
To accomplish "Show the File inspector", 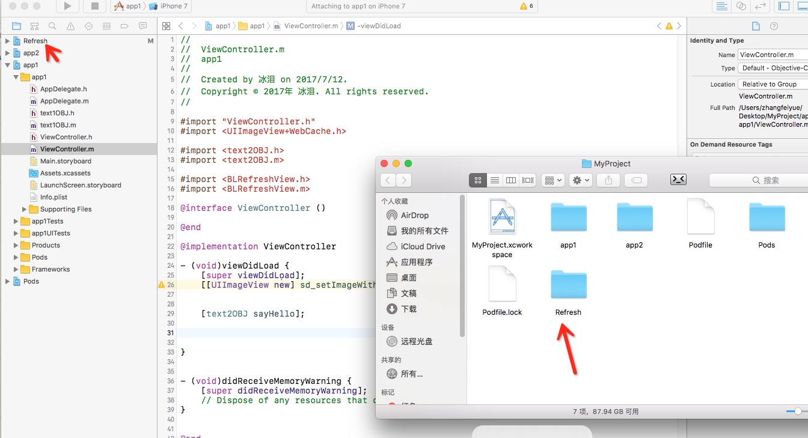I will pos(756,26).
